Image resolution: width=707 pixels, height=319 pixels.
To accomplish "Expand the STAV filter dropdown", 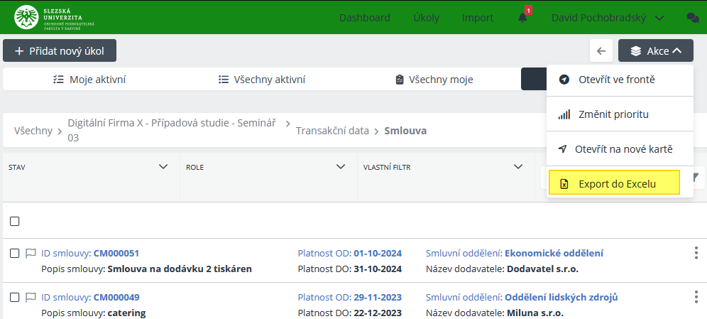I will tap(163, 167).
